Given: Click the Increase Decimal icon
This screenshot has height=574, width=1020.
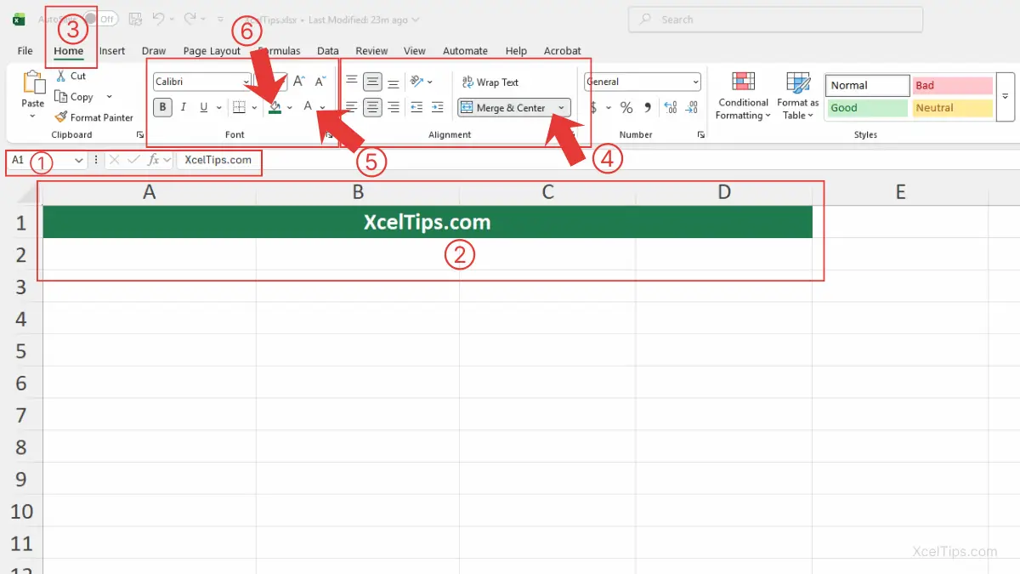Looking at the screenshot, I should [670, 108].
